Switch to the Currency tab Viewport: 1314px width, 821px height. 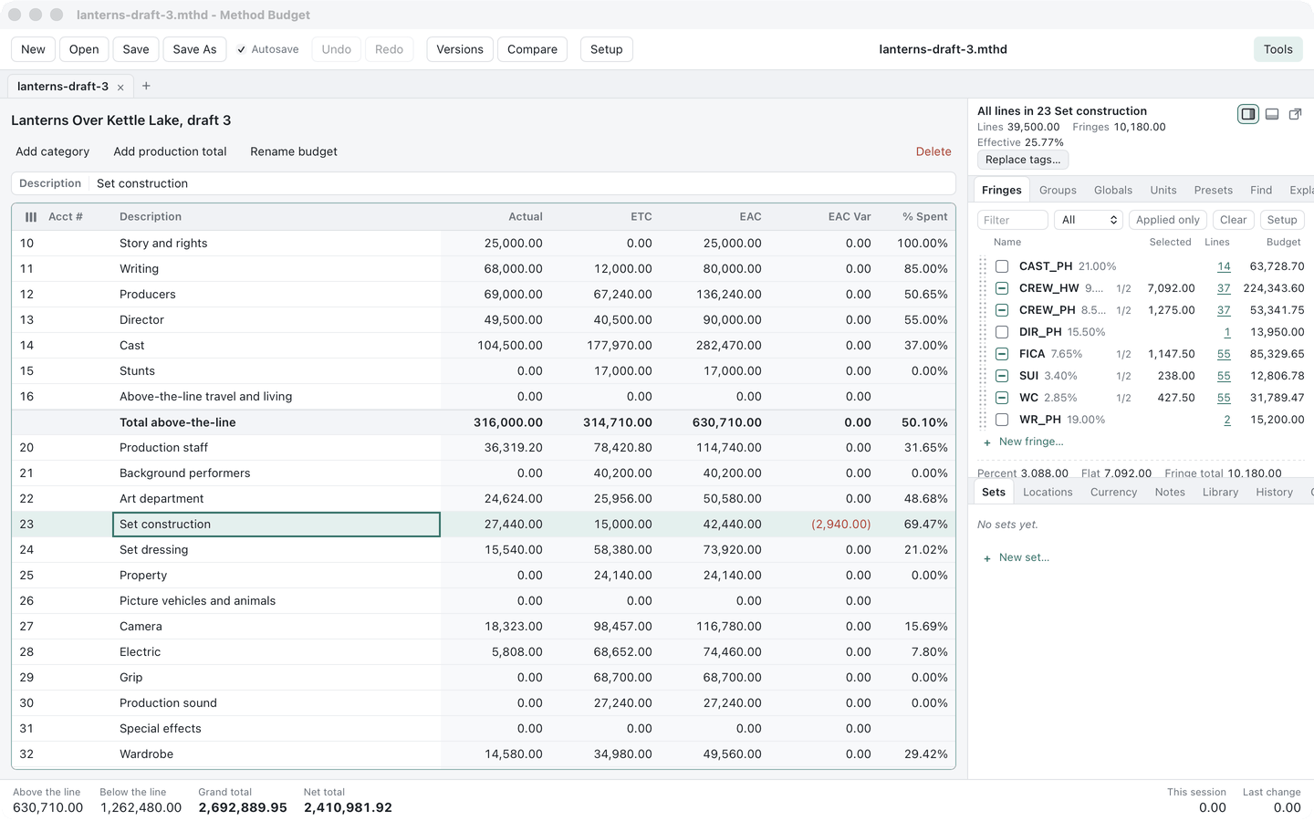point(1114,492)
